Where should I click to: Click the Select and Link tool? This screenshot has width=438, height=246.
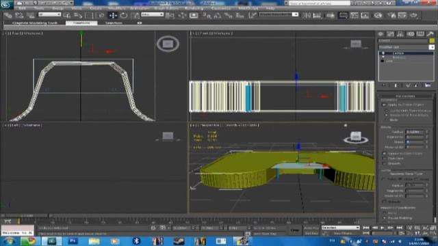point(8,15)
